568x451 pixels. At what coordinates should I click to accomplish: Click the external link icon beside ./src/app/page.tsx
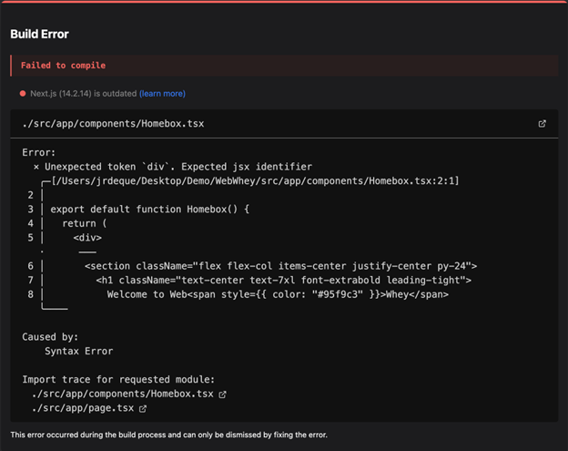click(x=143, y=408)
